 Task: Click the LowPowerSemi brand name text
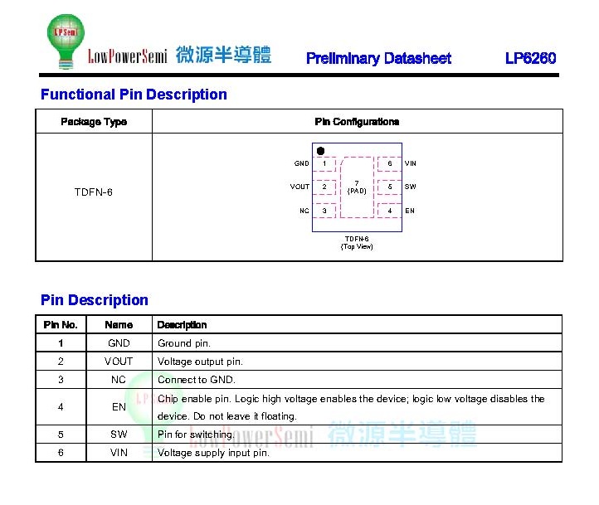(x=128, y=56)
